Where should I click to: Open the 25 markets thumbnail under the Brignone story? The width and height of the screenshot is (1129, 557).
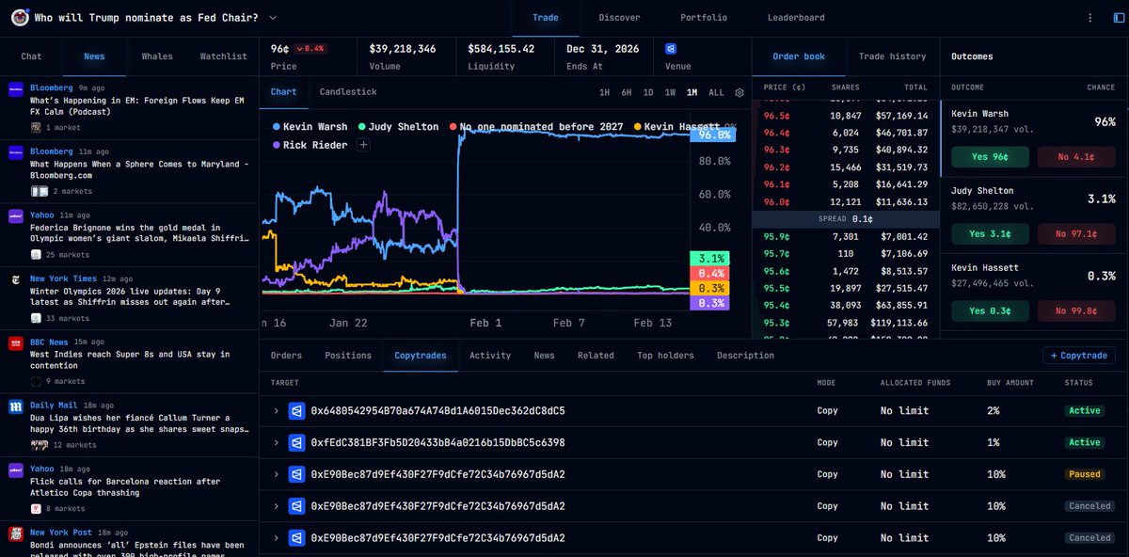(36, 254)
